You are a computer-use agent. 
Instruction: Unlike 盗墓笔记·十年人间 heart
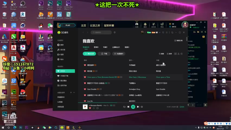pos(85,95)
